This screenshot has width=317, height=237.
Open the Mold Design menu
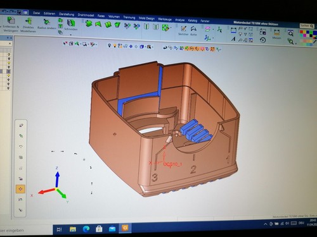146,18
